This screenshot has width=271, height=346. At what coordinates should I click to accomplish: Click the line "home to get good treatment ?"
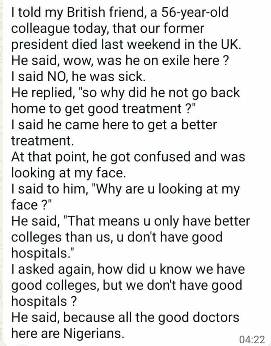click(103, 109)
